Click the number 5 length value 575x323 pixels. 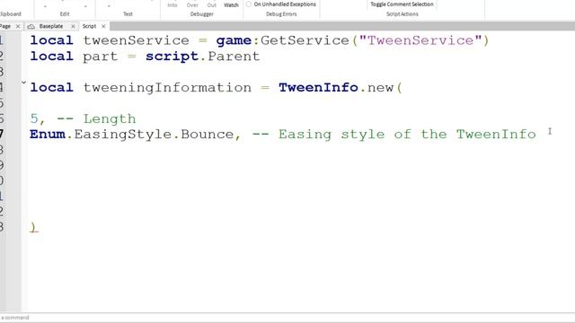(x=34, y=118)
